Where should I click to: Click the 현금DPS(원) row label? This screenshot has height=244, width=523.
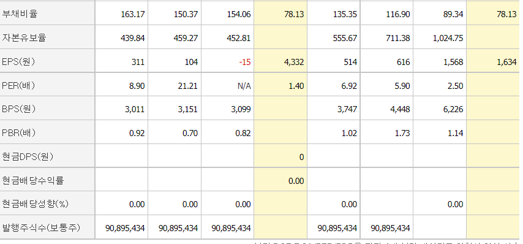point(28,157)
